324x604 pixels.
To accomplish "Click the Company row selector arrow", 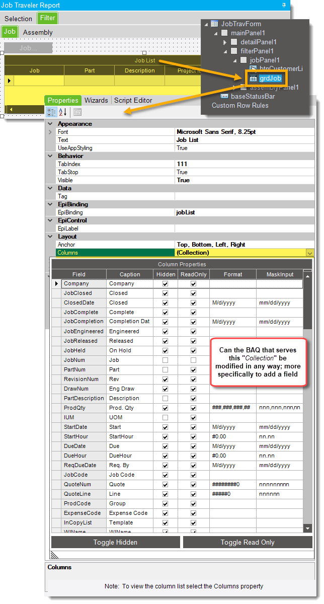I will click(56, 284).
